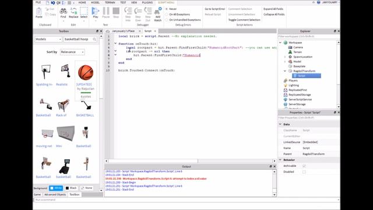
Task: Switch to Advanced Objects bottom tab
Action: click(55, 194)
